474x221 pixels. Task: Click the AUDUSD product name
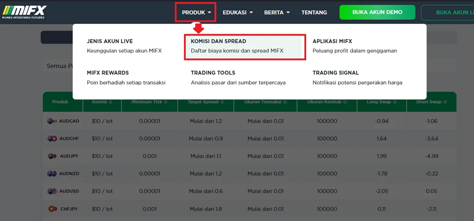(x=69, y=191)
